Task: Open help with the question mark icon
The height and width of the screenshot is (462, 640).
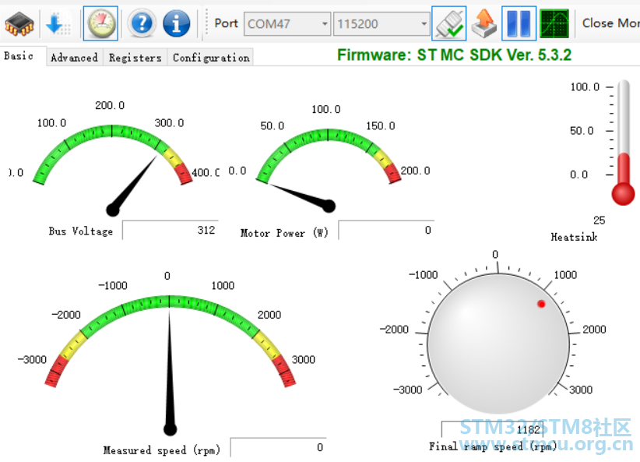Action: coord(142,23)
